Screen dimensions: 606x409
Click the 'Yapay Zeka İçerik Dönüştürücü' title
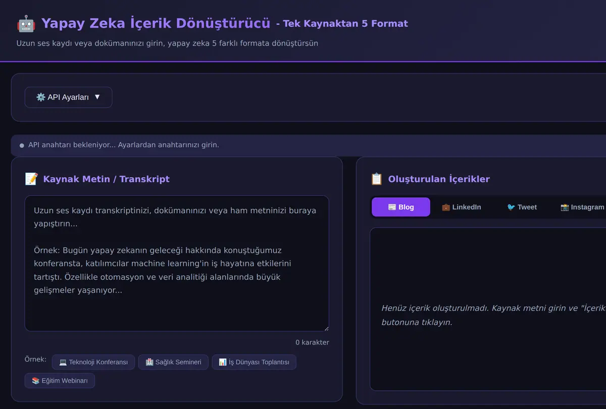pyautogui.click(x=156, y=23)
